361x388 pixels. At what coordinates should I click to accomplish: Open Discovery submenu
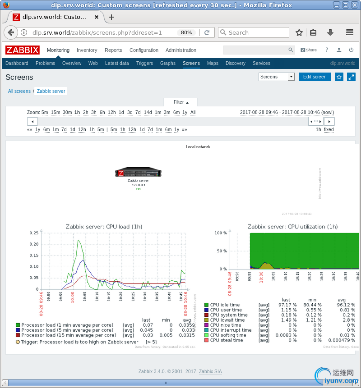236,63
